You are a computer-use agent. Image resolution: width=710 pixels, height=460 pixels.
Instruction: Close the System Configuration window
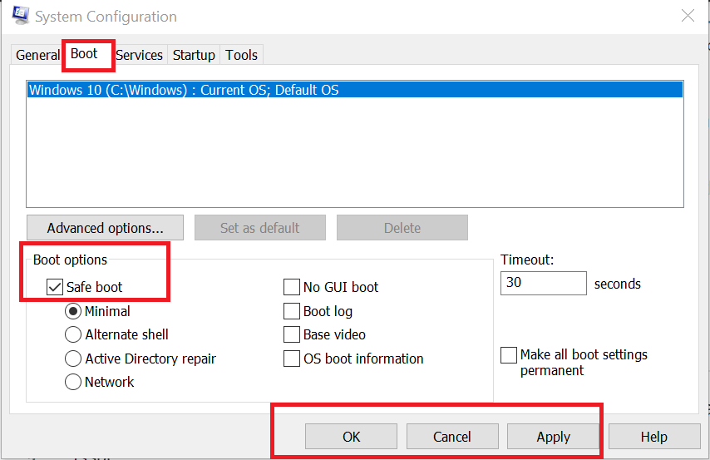(688, 16)
